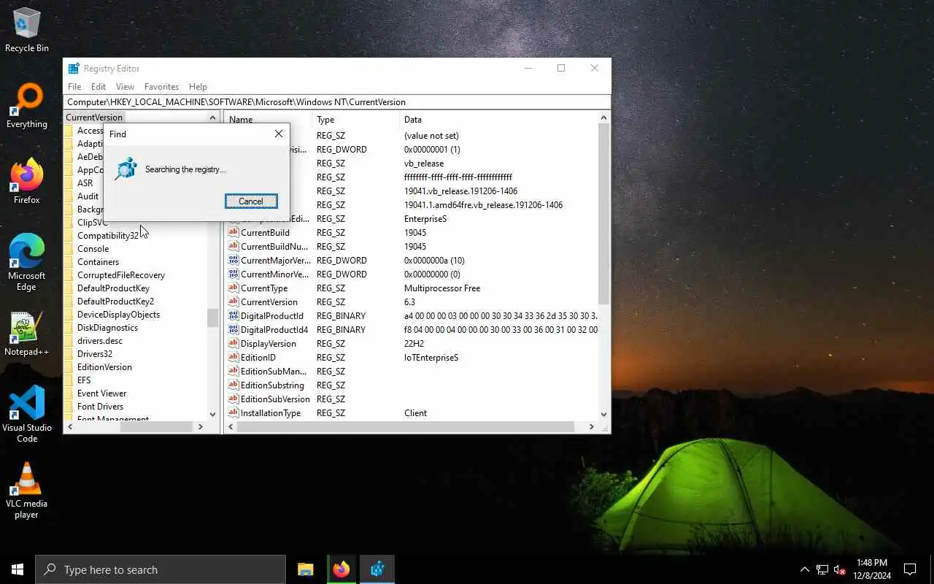Click the muted volume tray icon
The image size is (934, 584).
tap(840, 569)
